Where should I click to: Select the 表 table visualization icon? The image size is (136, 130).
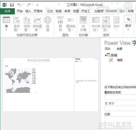click(x=6, y=20)
